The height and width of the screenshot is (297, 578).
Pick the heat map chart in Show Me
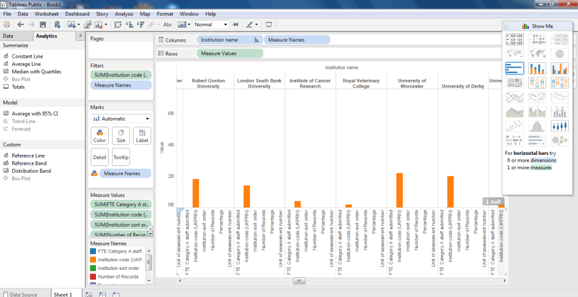537,39
